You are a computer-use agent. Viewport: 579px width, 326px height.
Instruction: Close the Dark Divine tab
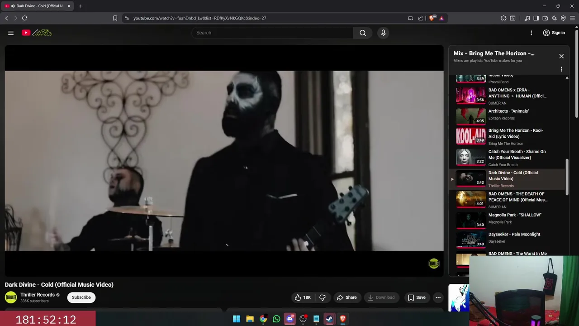(x=69, y=6)
